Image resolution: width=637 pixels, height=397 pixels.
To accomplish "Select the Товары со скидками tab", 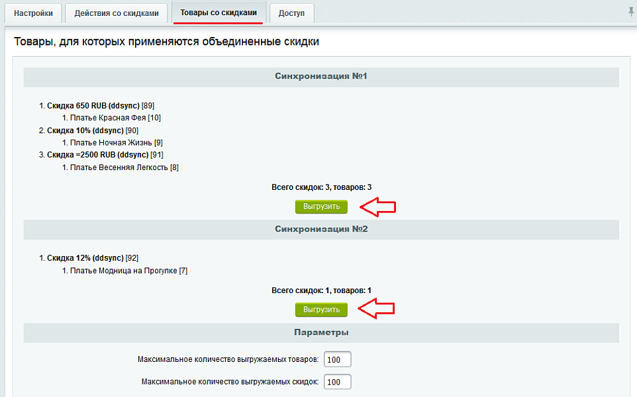I will pyautogui.click(x=219, y=13).
